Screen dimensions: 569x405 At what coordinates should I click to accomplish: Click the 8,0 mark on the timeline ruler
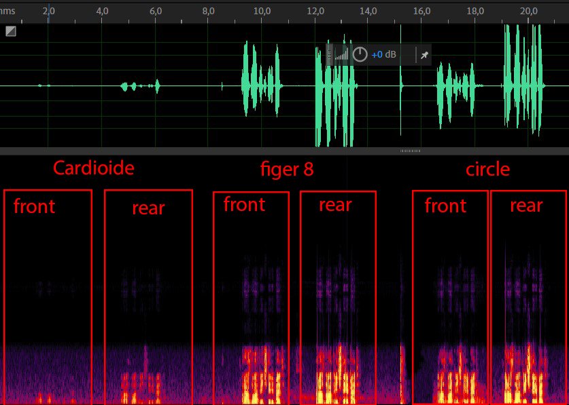[209, 11]
